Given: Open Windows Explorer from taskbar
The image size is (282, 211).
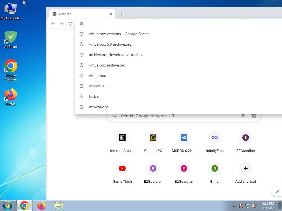Looking at the screenshot, I should tap(59, 206).
